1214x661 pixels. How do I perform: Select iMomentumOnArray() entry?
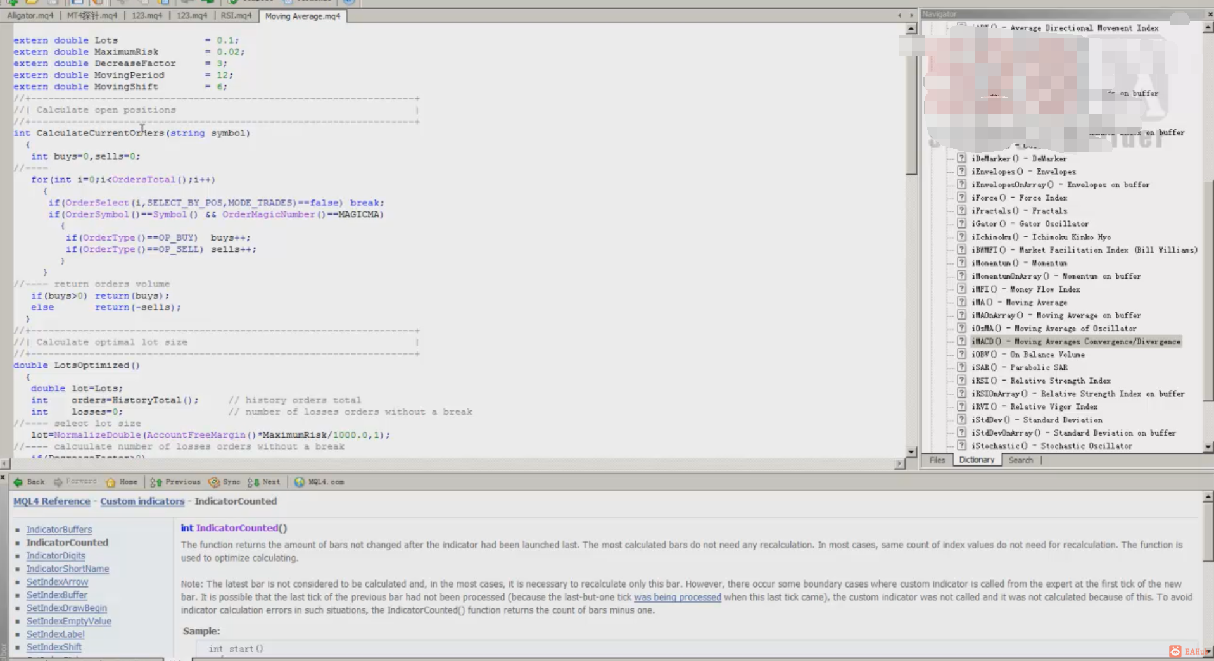(1056, 276)
